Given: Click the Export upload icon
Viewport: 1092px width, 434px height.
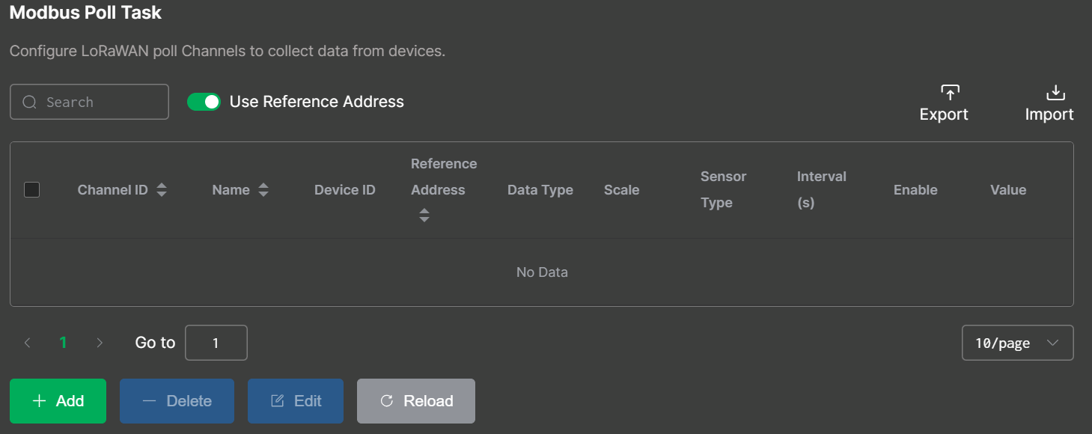Looking at the screenshot, I should (x=950, y=93).
